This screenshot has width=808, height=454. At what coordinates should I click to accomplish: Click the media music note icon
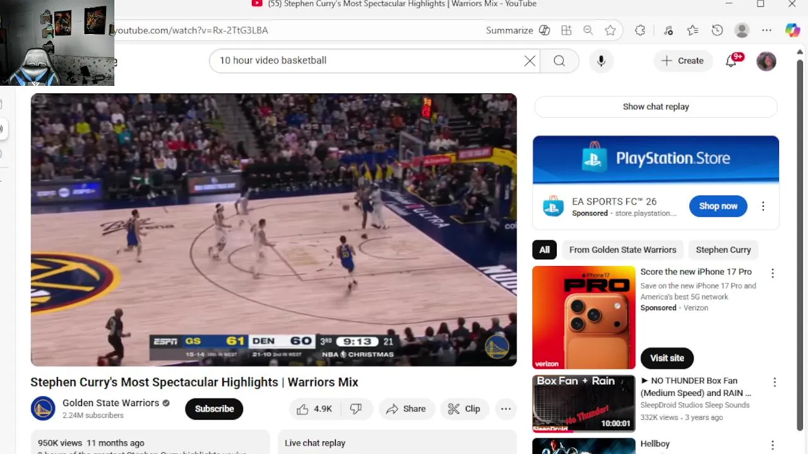tap(668, 30)
